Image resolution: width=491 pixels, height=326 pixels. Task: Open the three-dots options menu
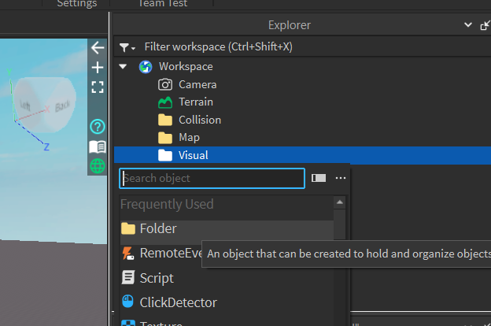(341, 178)
